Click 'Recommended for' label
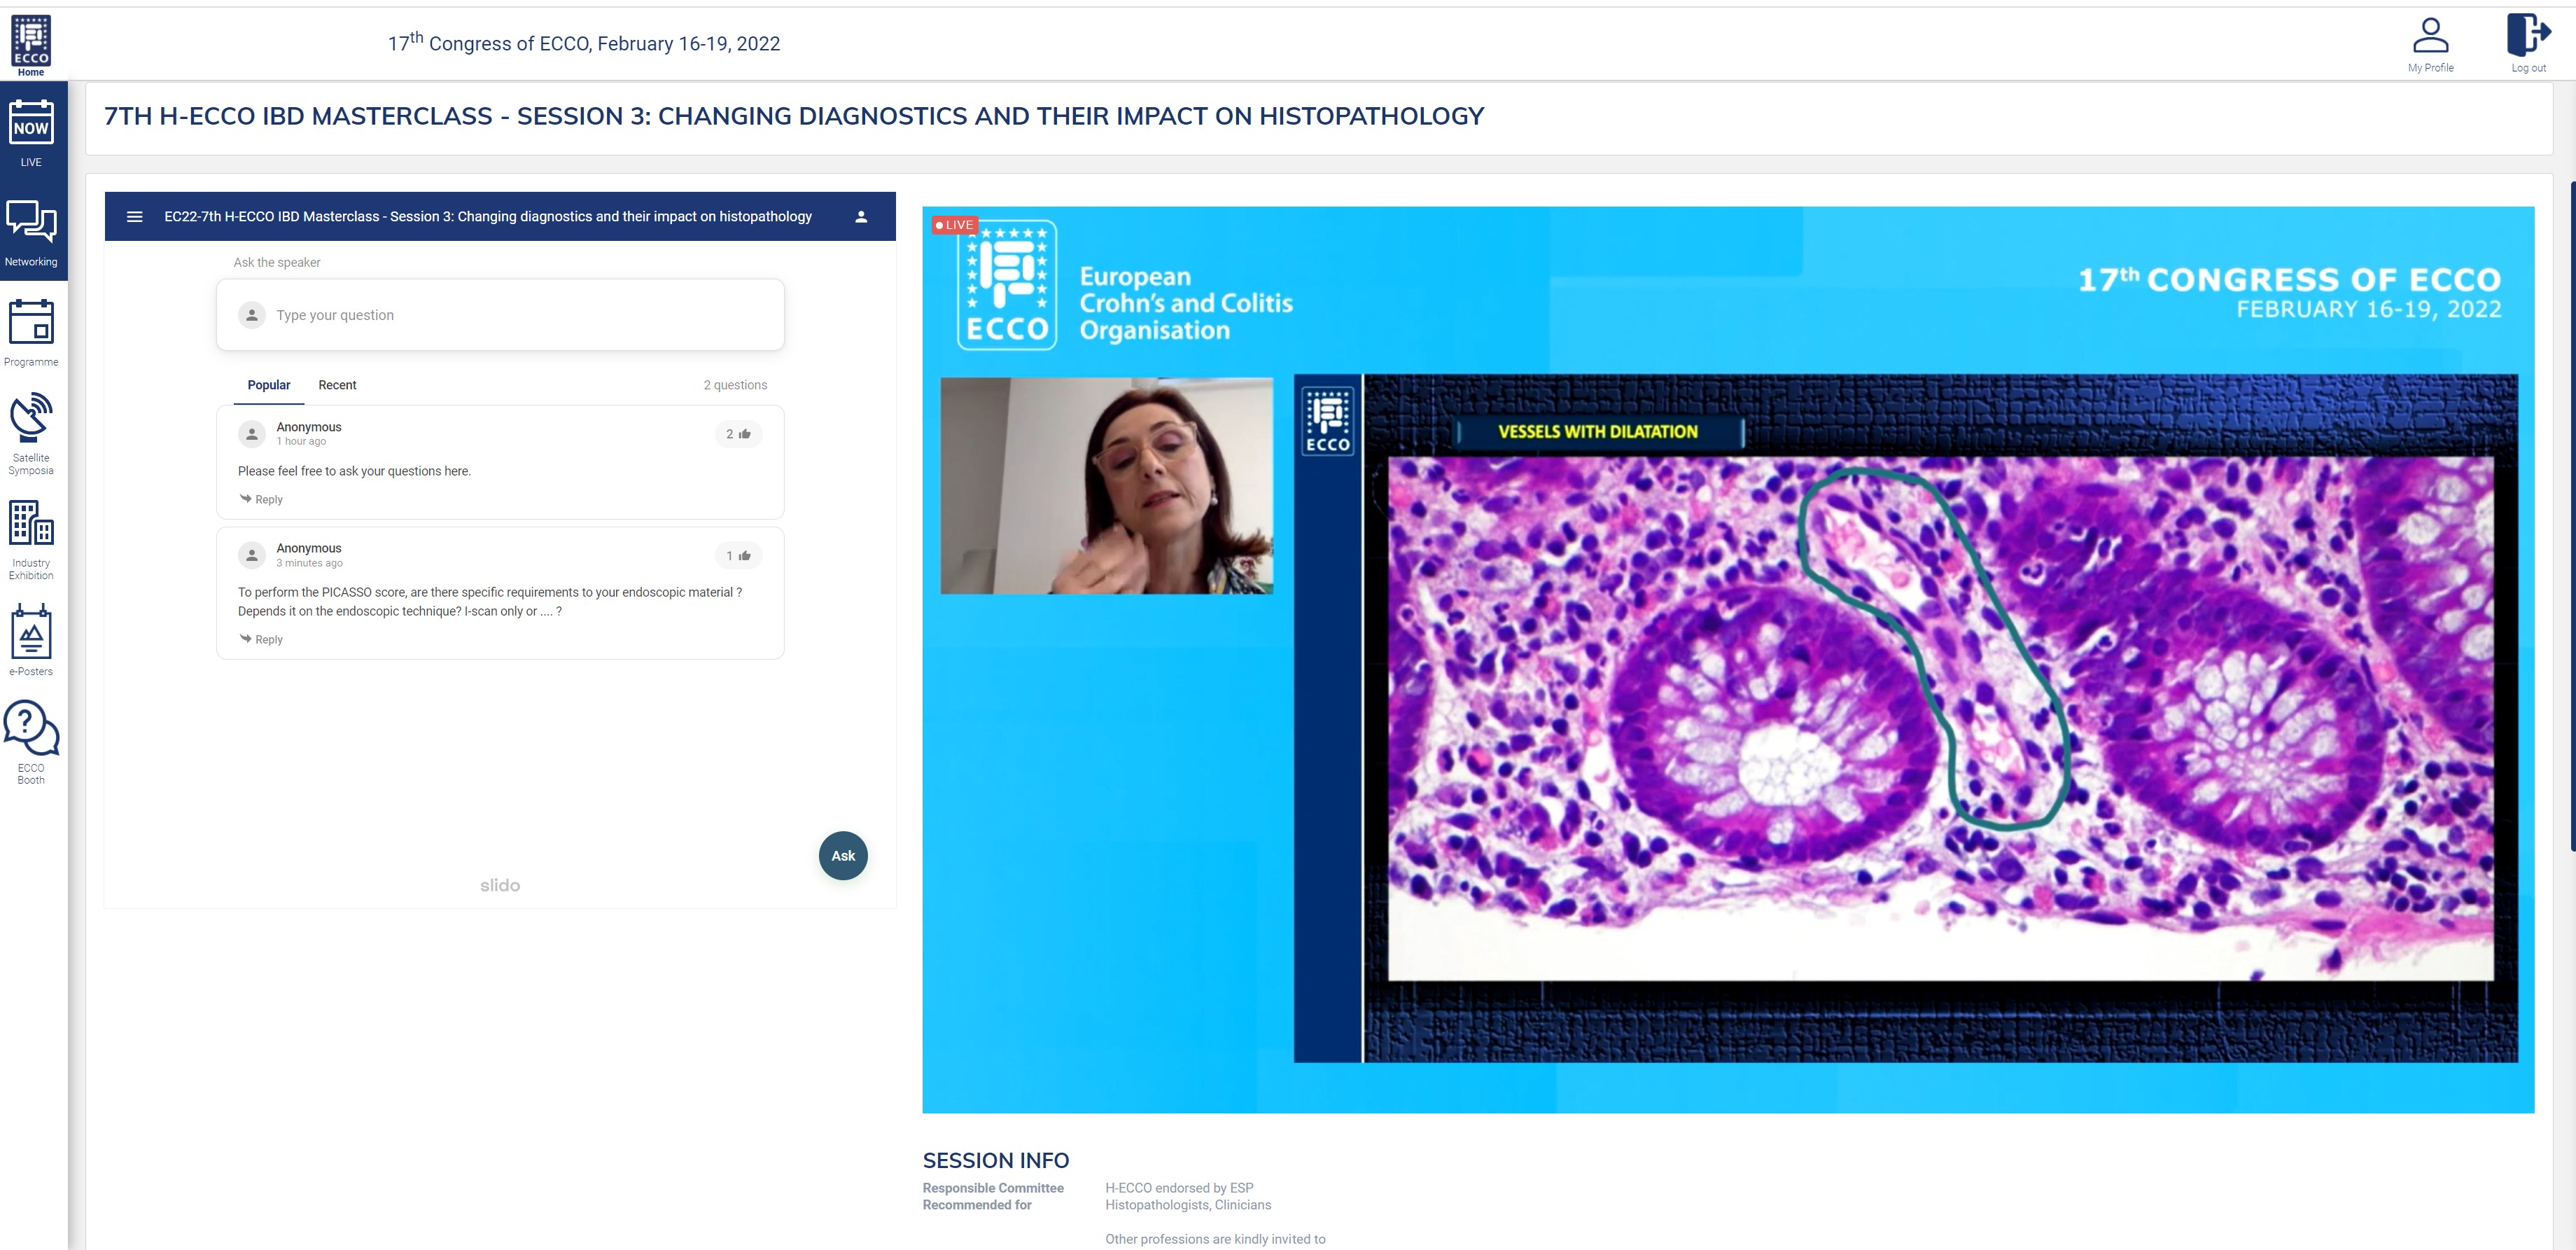This screenshot has height=1250, width=2576. (x=977, y=1205)
